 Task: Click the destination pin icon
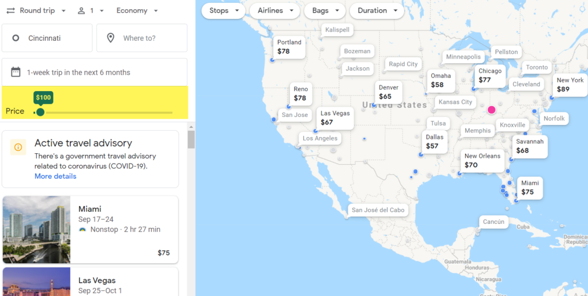[x=110, y=38]
